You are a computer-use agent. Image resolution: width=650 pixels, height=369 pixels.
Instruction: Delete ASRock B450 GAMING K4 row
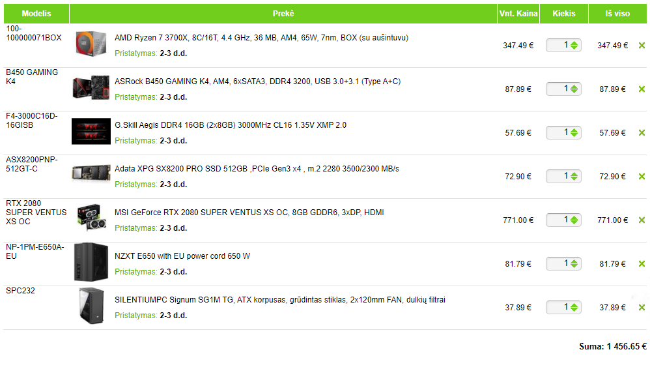[x=642, y=89]
